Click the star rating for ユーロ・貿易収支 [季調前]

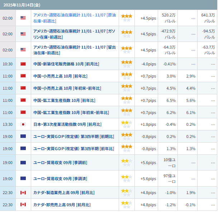tap(127, 163)
